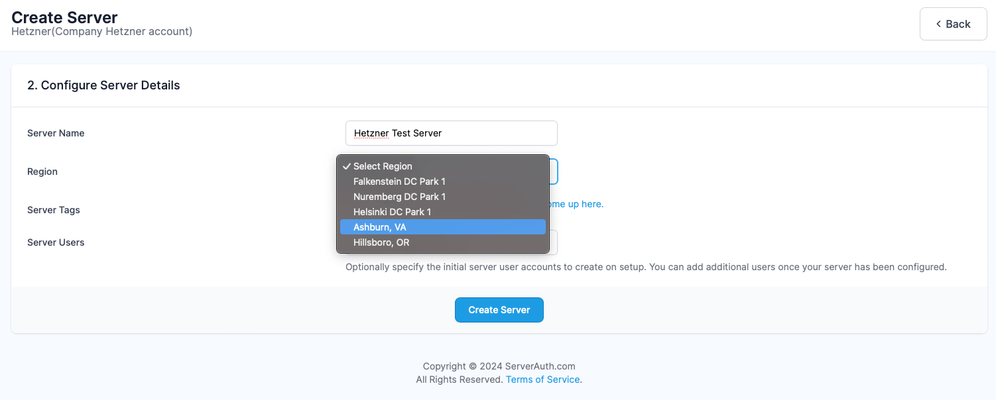
Task: Pick the Select Region placeholder option
Action: click(443, 166)
